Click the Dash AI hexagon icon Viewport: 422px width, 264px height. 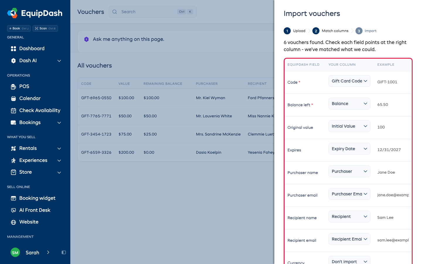pos(13,61)
